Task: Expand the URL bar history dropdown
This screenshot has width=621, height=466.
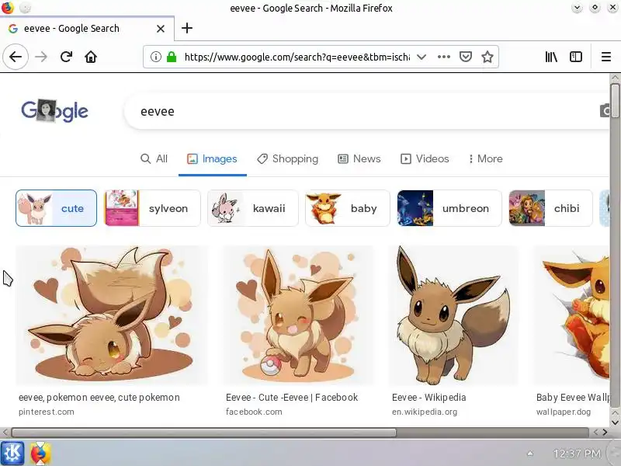Action: point(422,57)
